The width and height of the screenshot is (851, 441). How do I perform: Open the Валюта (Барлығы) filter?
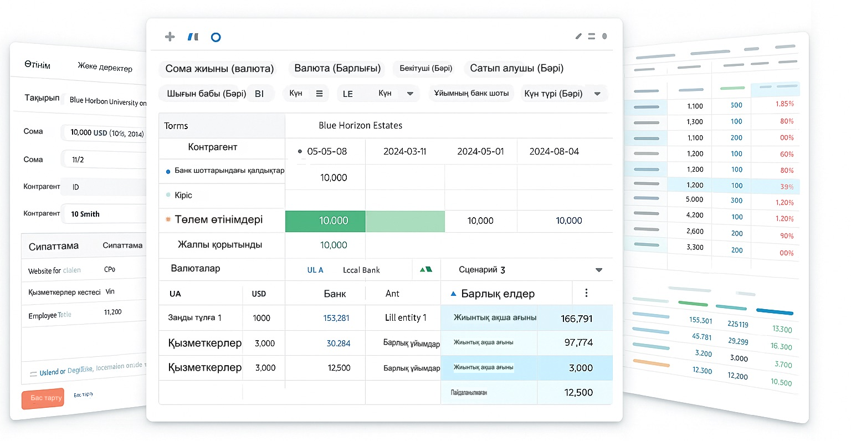click(337, 68)
